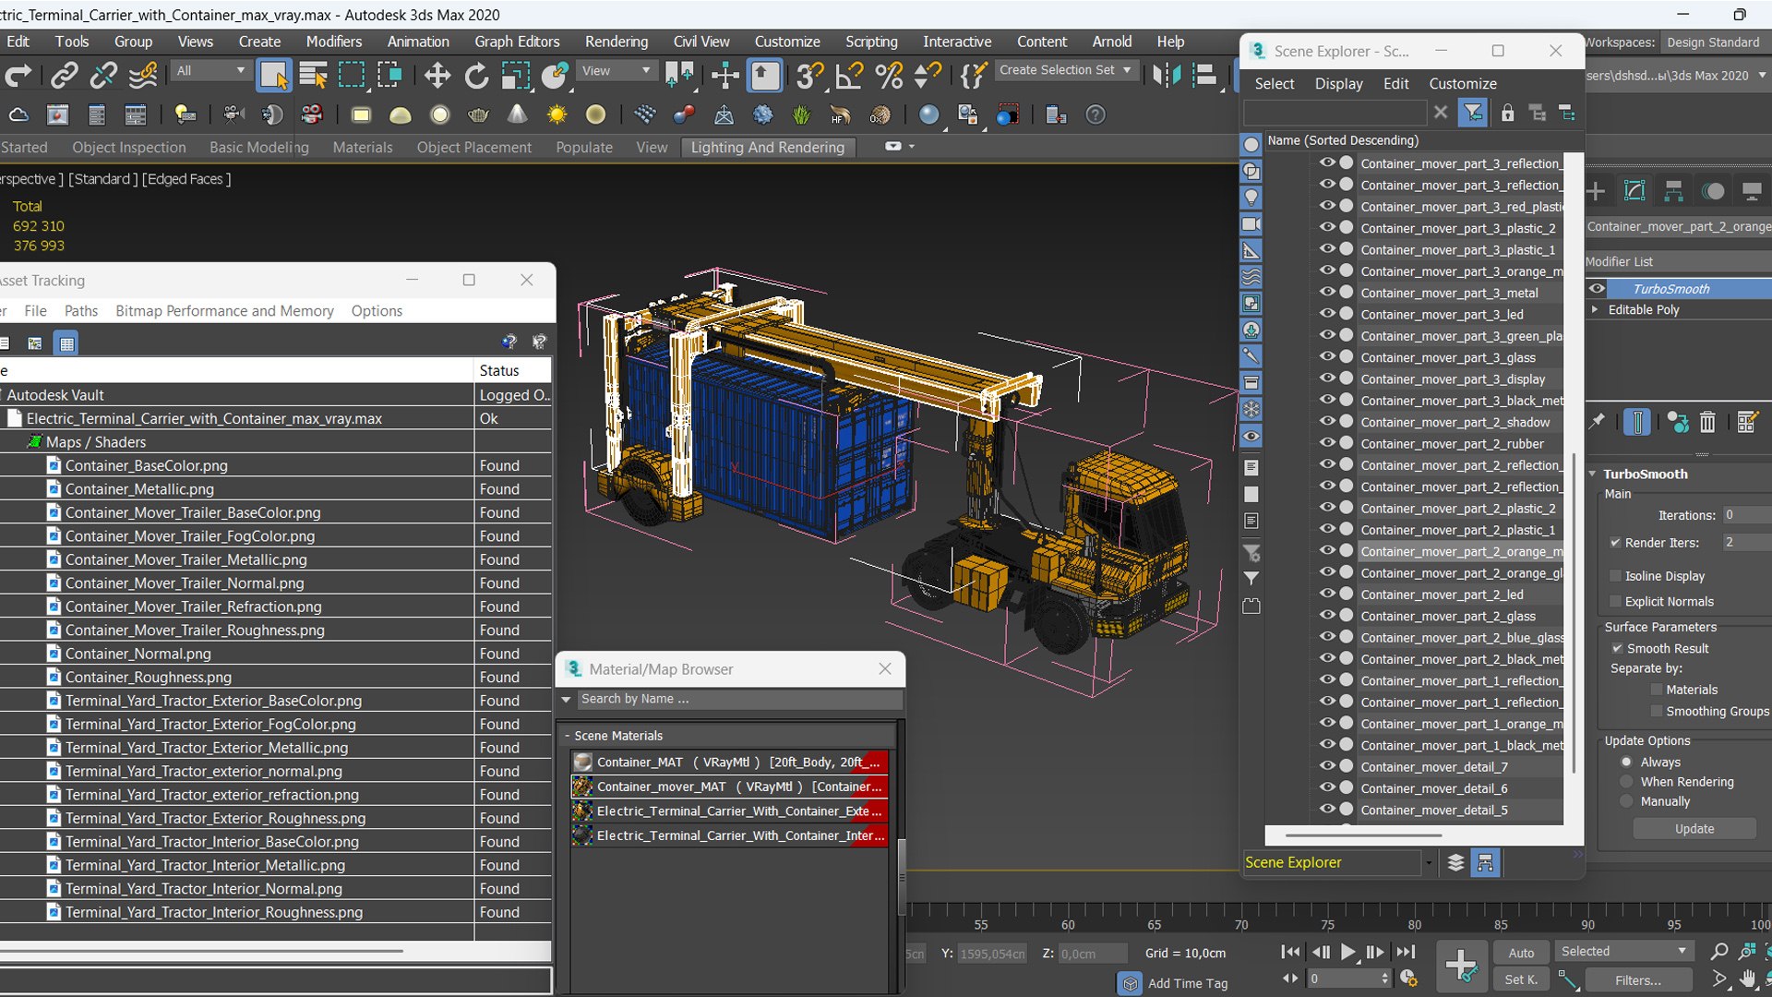The height and width of the screenshot is (997, 1772).
Task: Click the large Set Key plus button
Action: [x=1461, y=966]
